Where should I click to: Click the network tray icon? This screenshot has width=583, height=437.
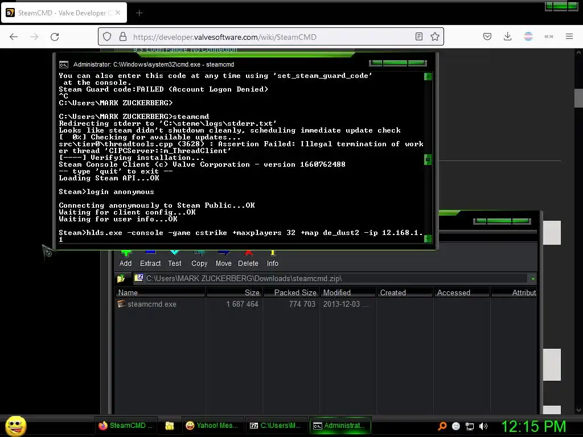point(470,426)
